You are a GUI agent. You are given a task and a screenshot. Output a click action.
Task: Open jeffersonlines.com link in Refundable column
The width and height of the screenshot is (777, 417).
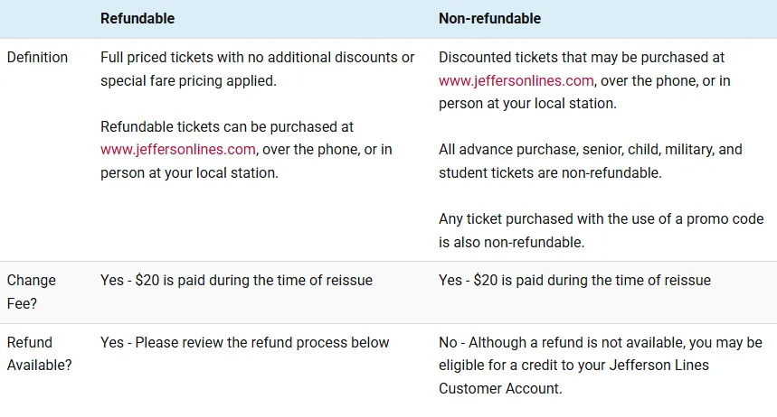(x=178, y=150)
